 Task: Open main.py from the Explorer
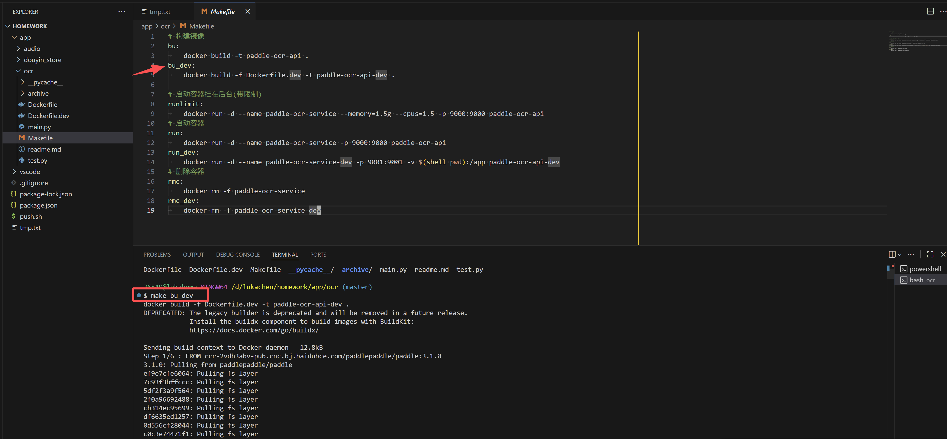click(39, 127)
